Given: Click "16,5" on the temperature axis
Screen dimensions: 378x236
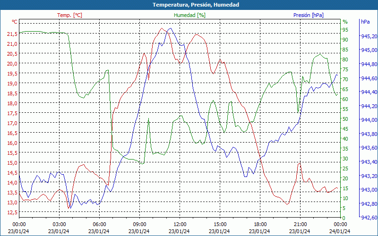Looking at the screenshot, I should (x=12, y=133).
